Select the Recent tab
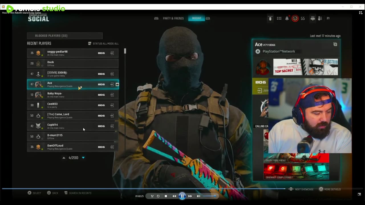Image resolution: width=365 pixels, height=205 pixels. click(196, 18)
